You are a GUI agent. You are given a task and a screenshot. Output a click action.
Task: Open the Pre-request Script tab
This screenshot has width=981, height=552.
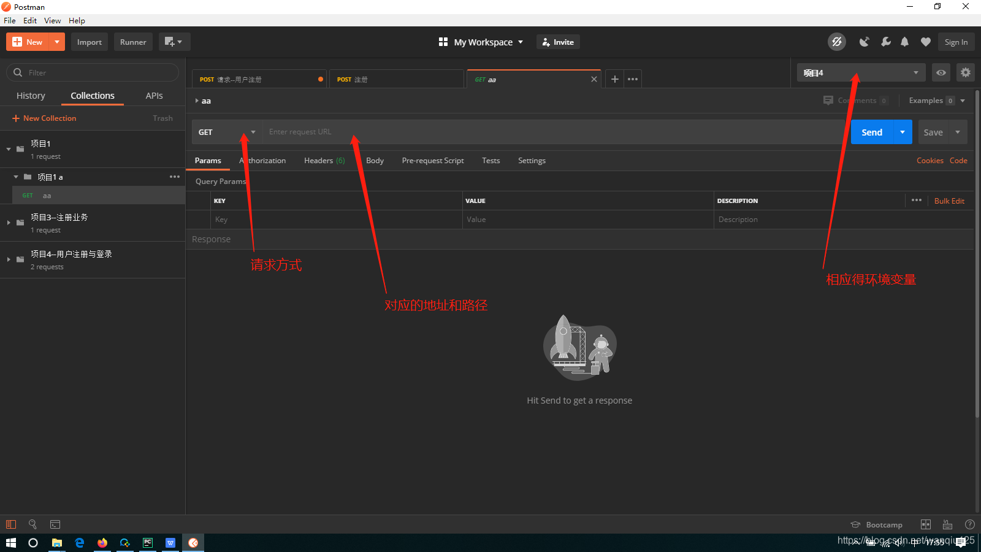[x=433, y=161]
